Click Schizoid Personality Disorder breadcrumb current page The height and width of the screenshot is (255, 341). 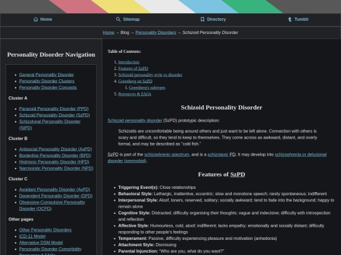click(x=210, y=33)
